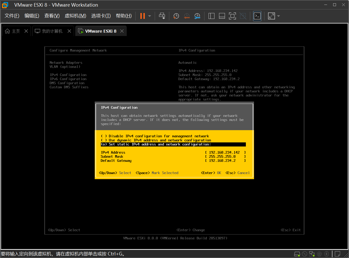Click the Subnet Mask field 255.255.255.0
This screenshot has width=349, height=258.
pyautogui.click(x=225, y=156)
